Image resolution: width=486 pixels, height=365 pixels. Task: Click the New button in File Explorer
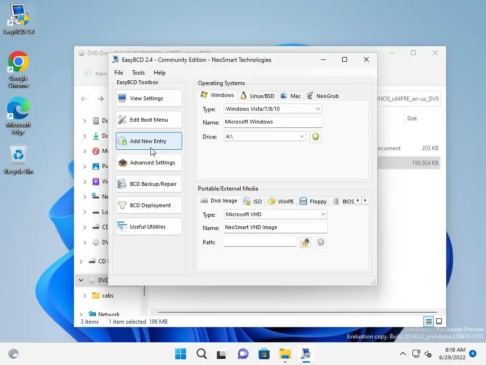tap(95, 74)
